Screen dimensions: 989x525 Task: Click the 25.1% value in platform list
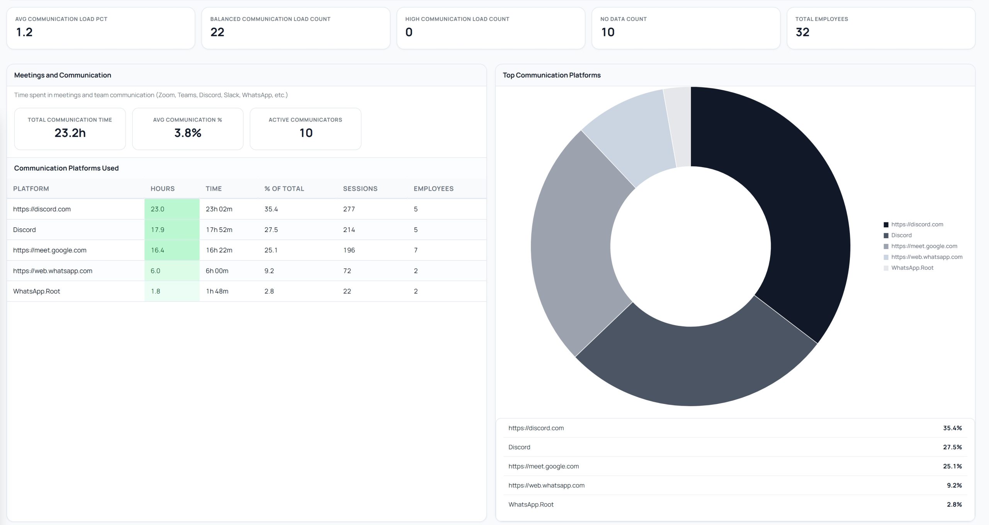pyautogui.click(x=952, y=466)
